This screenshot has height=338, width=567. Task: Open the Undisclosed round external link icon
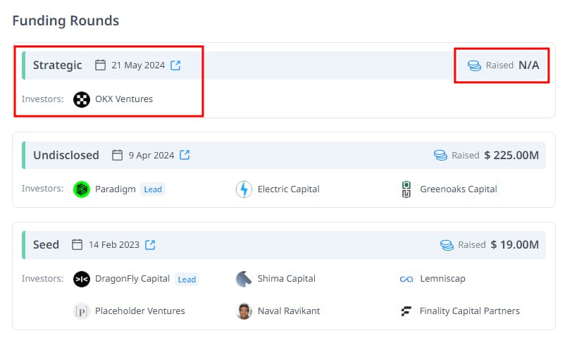point(185,155)
